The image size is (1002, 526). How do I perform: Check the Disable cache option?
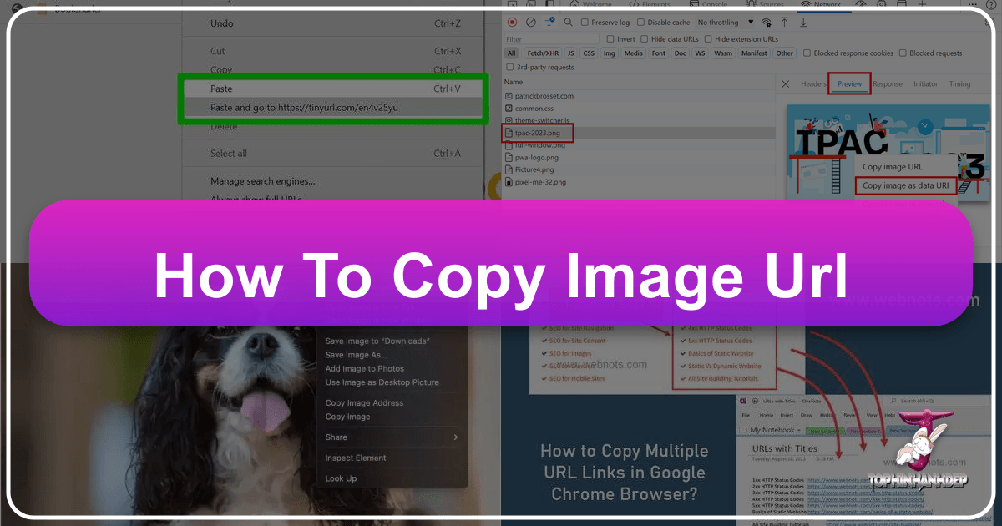640,23
